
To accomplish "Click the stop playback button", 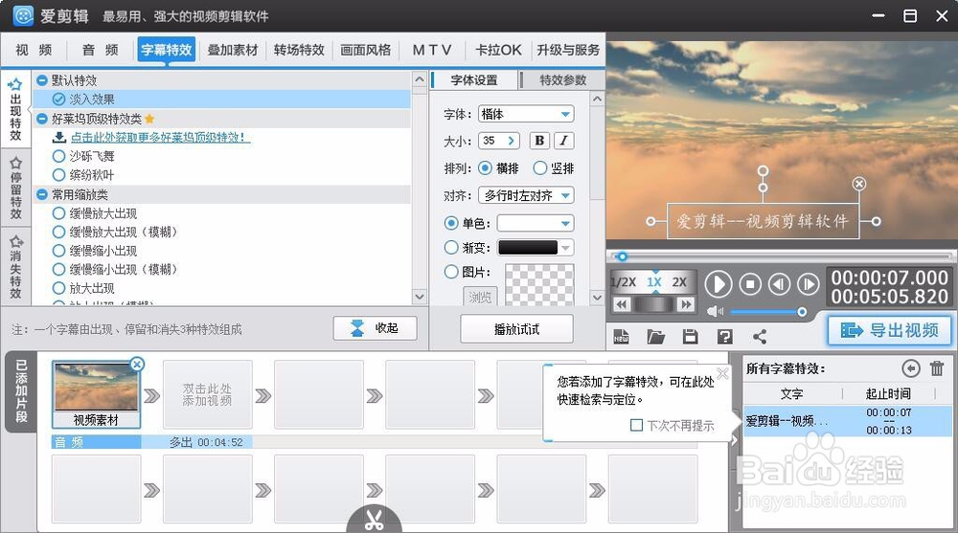I will click(750, 284).
